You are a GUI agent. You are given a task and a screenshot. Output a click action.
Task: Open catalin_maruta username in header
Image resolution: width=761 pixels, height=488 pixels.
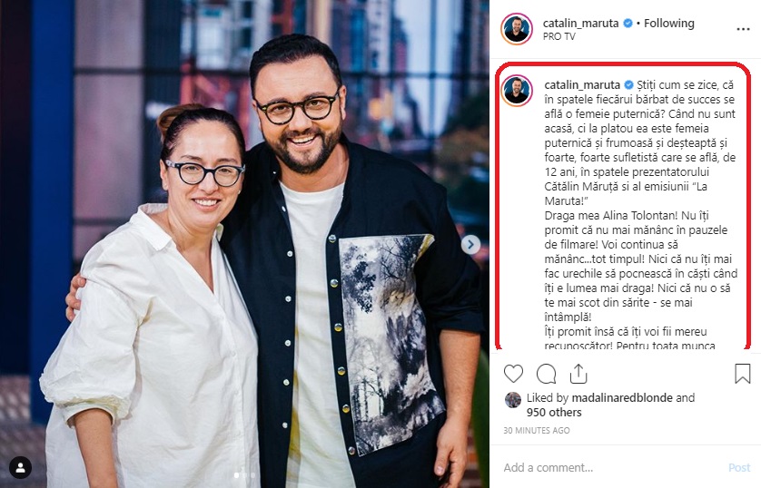point(580,24)
